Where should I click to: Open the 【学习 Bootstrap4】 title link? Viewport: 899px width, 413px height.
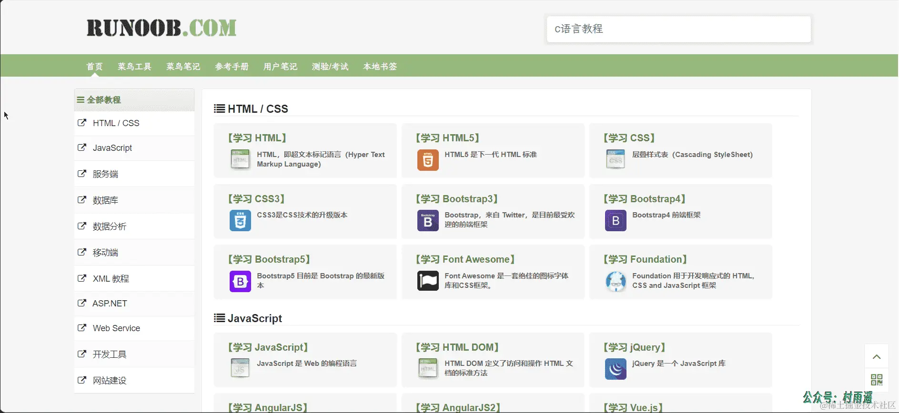[x=645, y=199]
